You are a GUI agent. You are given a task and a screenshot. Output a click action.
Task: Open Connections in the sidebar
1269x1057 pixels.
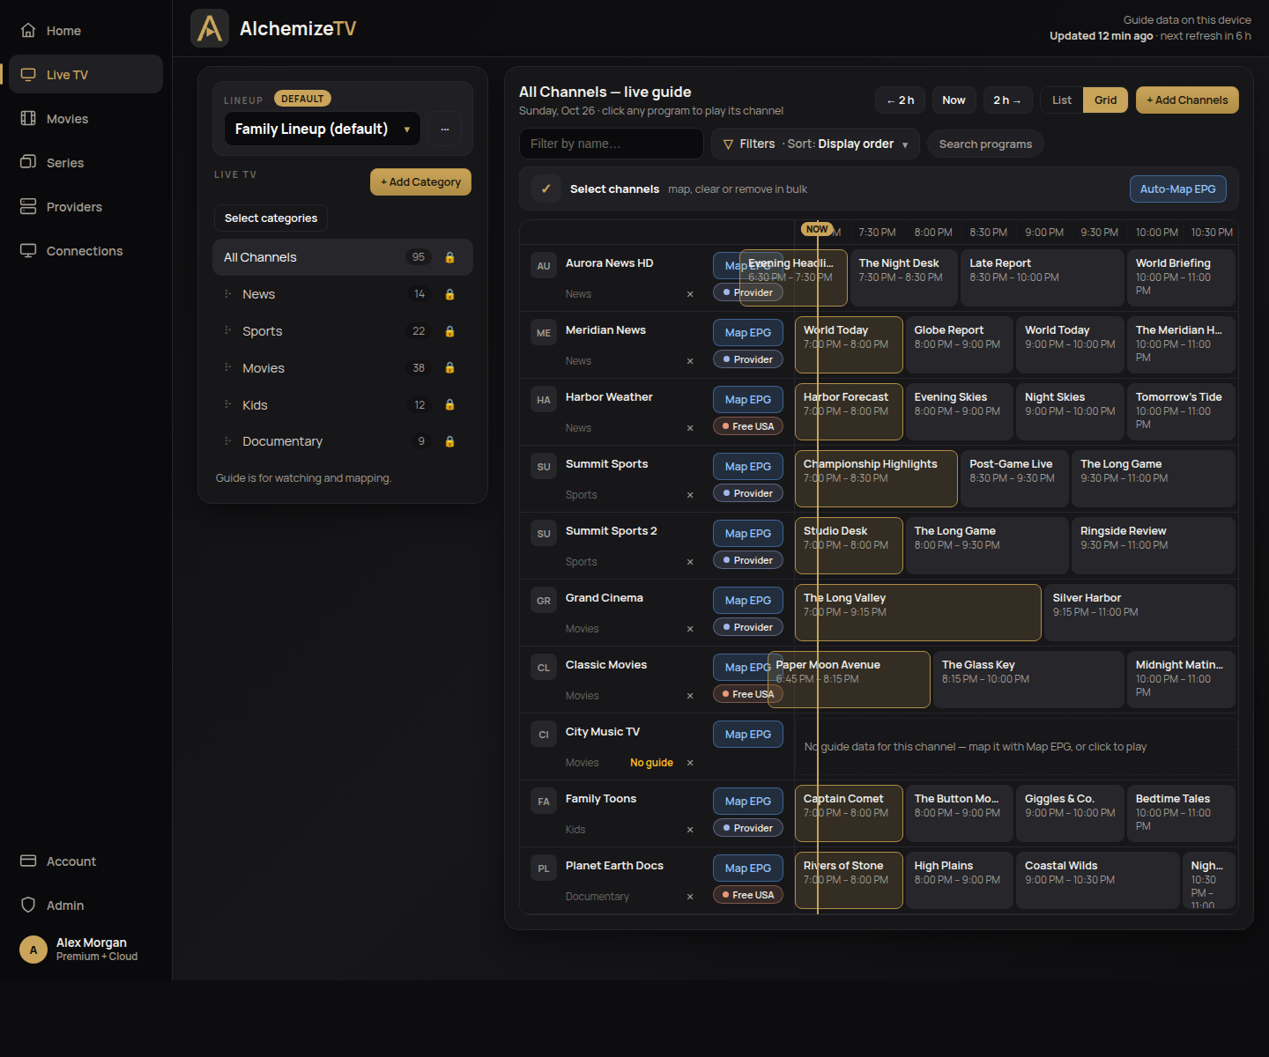point(85,251)
